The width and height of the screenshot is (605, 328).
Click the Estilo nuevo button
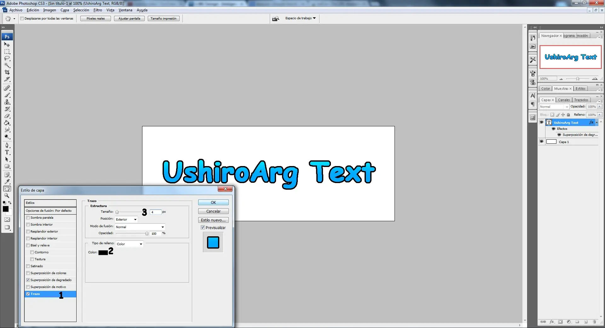point(213,220)
